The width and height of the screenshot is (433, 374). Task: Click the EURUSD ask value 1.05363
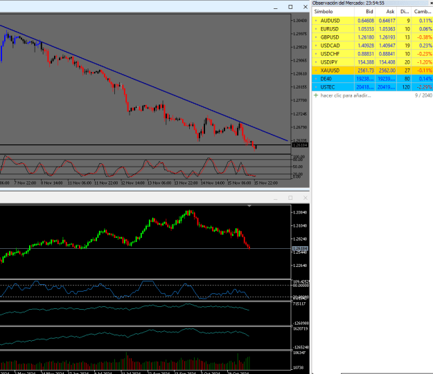(x=387, y=29)
